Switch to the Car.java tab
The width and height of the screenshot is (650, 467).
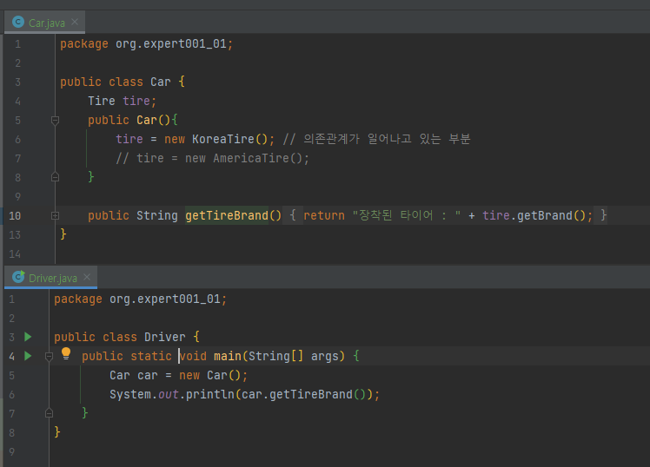click(44, 23)
